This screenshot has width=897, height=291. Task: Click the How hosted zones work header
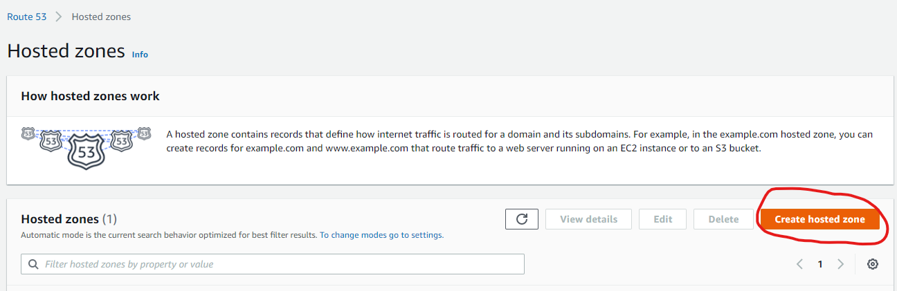91,96
